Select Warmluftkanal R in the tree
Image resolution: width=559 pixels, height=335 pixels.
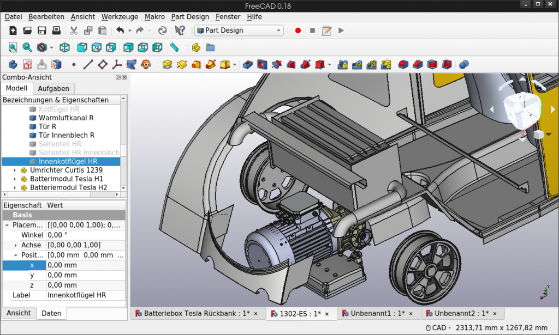[66, 118]
